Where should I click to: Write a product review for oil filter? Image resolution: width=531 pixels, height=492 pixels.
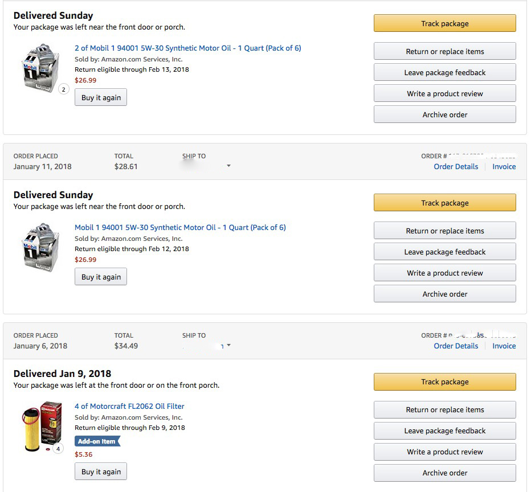(444, 452)
